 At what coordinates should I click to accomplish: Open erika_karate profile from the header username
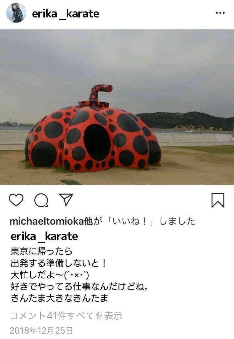(x=66, y=14)
